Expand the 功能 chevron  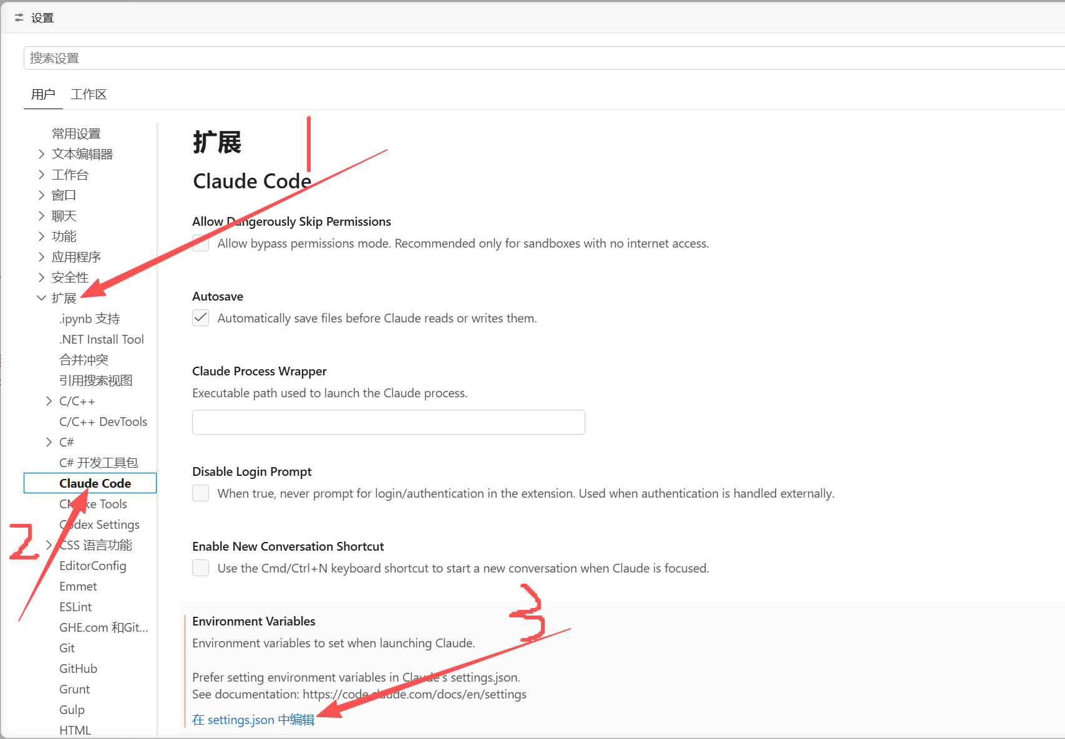click(x=41, y=236)
